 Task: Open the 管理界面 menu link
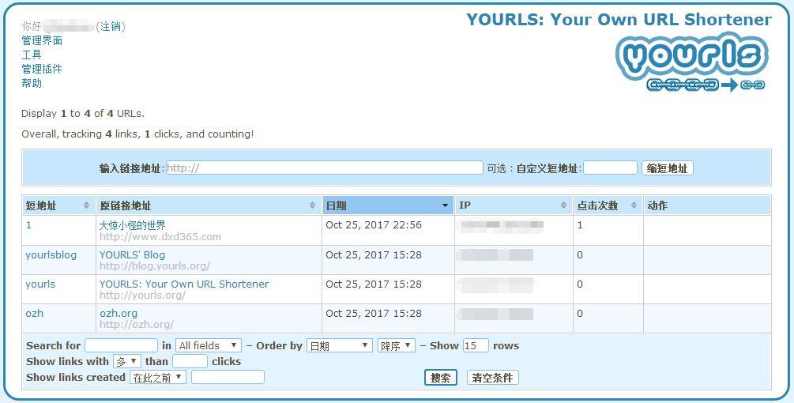(42, 40)
